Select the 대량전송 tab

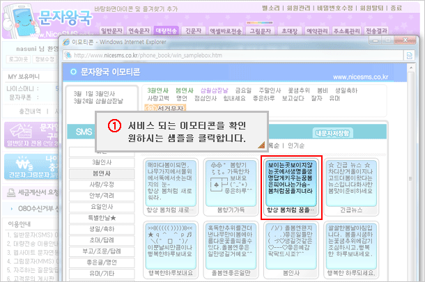(166, 31)
